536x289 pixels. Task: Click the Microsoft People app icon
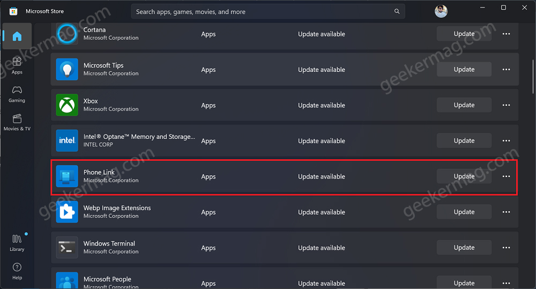(x=67, y=280)
